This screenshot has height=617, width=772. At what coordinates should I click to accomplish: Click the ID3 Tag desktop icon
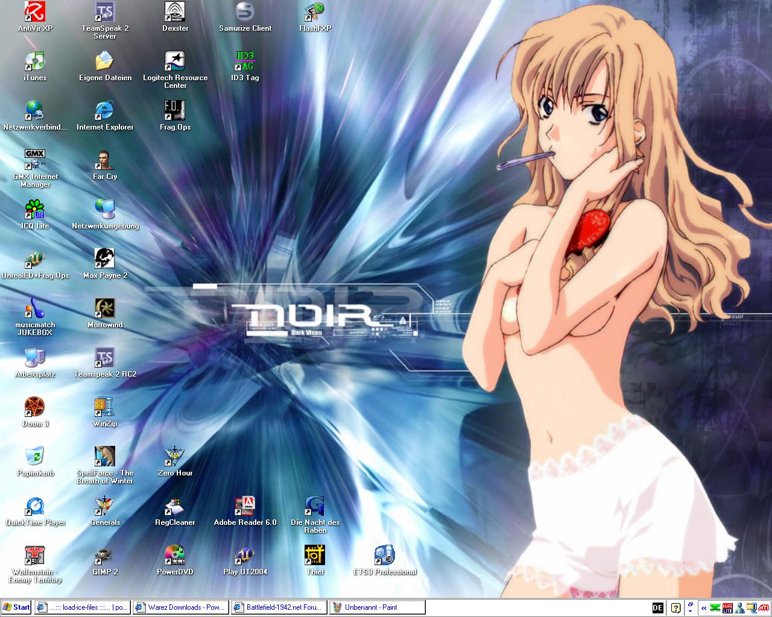coord(245,66)
